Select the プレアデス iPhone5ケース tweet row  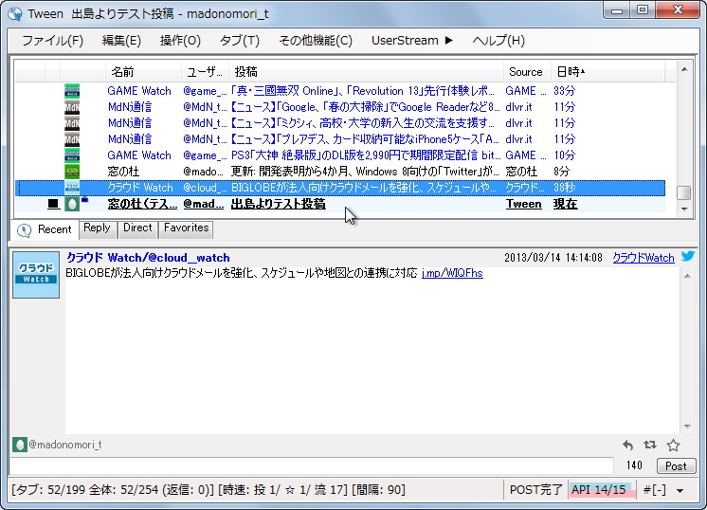[340, 139]
